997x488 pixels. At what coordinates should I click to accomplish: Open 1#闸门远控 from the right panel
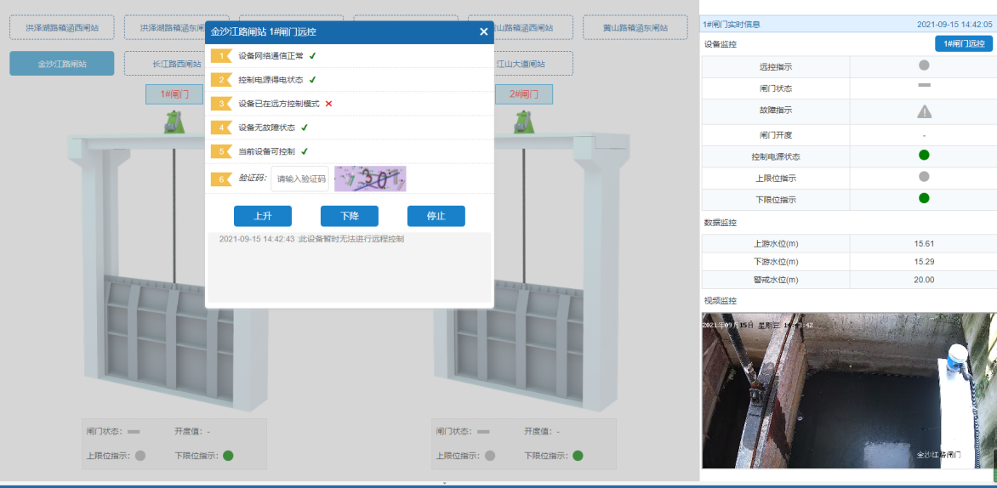click(x=963, y=44)
